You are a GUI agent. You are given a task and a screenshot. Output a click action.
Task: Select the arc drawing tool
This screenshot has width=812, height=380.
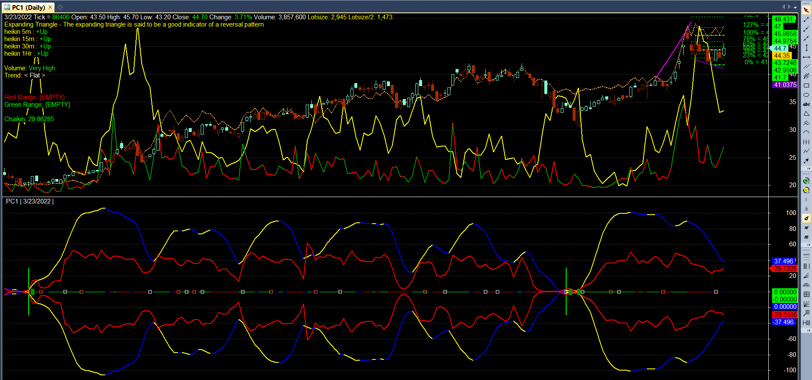pos(806,132)
